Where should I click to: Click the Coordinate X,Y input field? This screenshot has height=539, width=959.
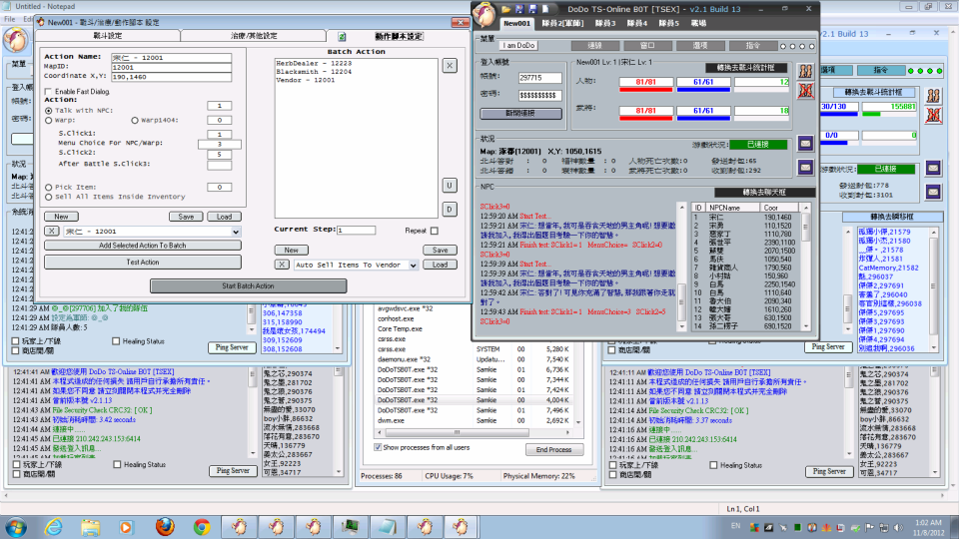tap(171, 77)
